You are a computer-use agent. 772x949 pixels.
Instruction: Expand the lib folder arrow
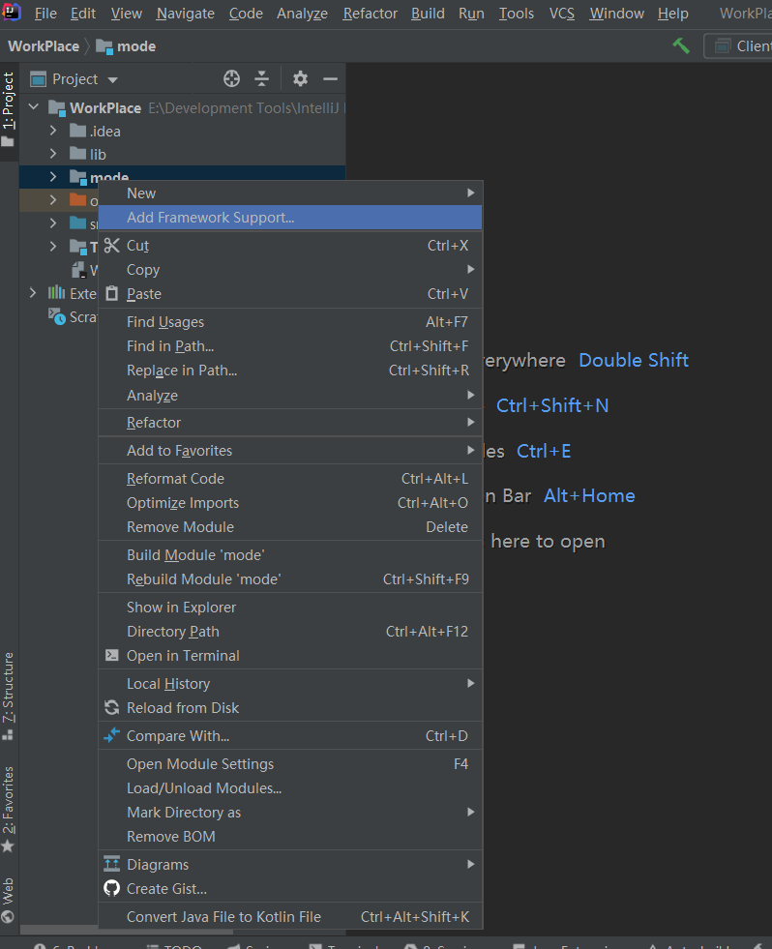click(53, 154)
